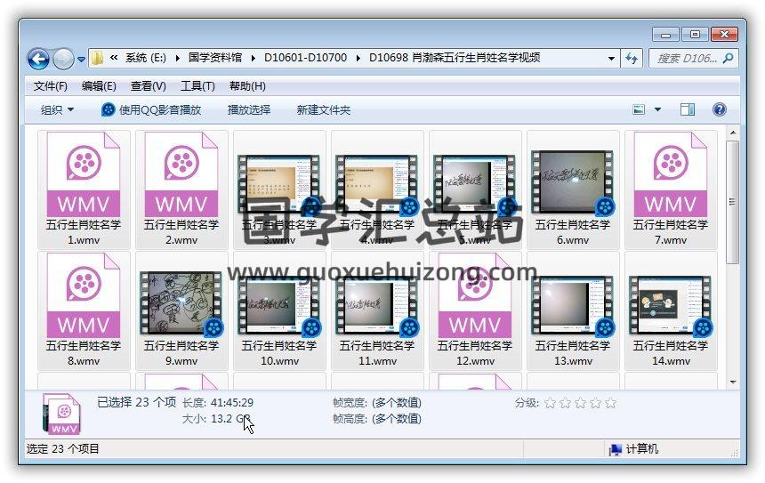Select the 五行生肖姓名学6.wmv thumbnail
This screenshot has width=765, height=483.
[573, 182]
